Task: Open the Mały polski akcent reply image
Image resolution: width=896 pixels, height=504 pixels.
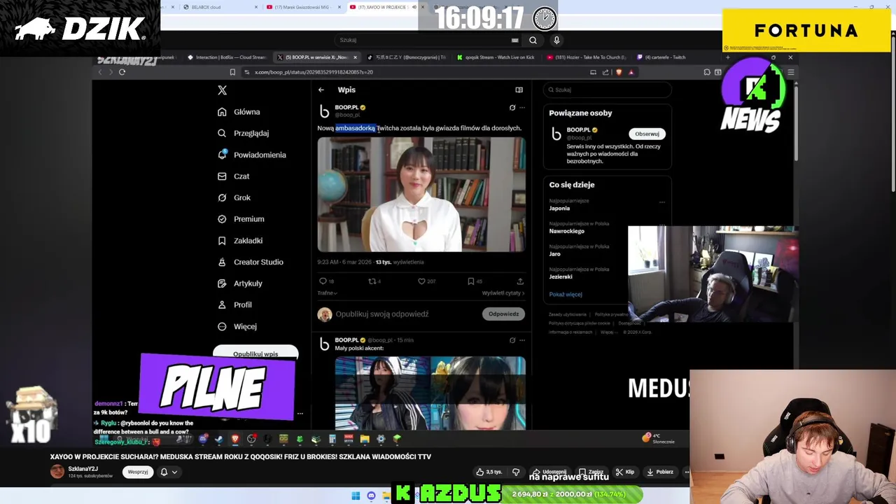Action: pos(430,393)
